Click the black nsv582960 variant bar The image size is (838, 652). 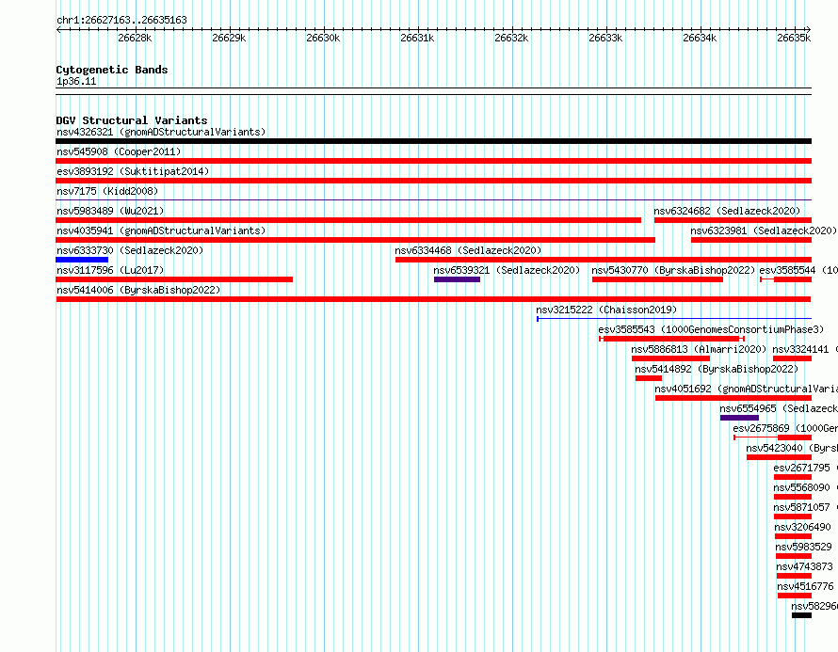801,615
